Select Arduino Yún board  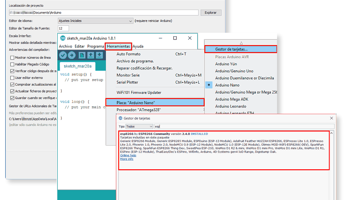tap(226, 64)
